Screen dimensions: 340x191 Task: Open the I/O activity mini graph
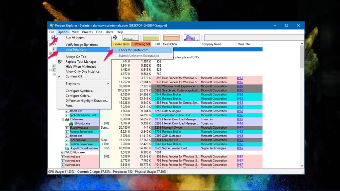click(192, 38)
